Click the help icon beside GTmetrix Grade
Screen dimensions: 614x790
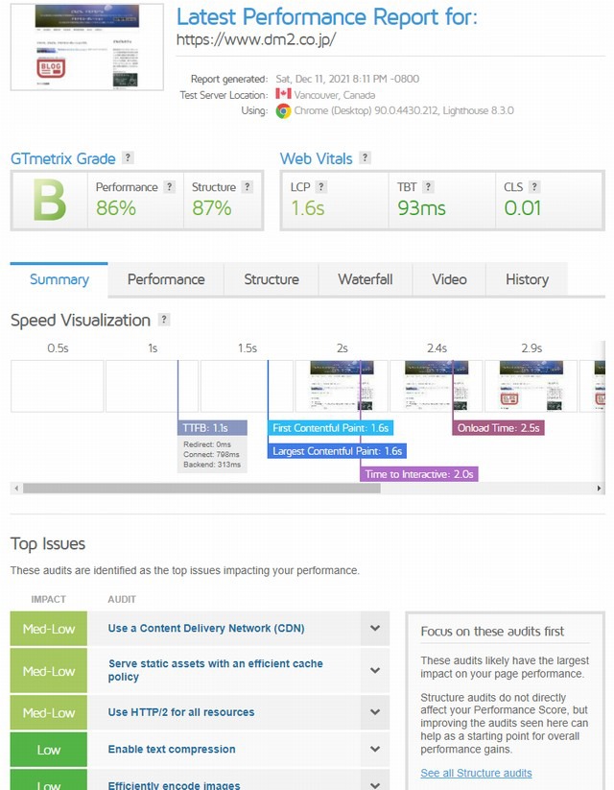click(x=128, y=158)
